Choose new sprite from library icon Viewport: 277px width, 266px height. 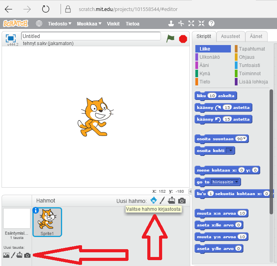(154, 201)
